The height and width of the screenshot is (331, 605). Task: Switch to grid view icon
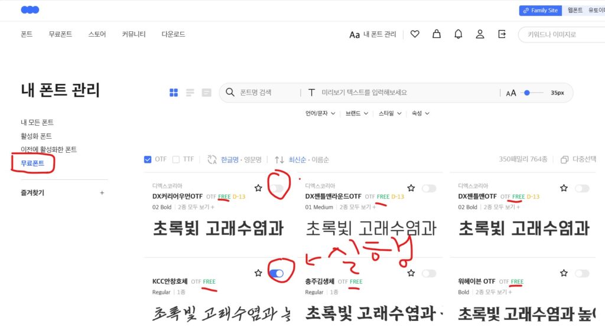coord(174,93)
